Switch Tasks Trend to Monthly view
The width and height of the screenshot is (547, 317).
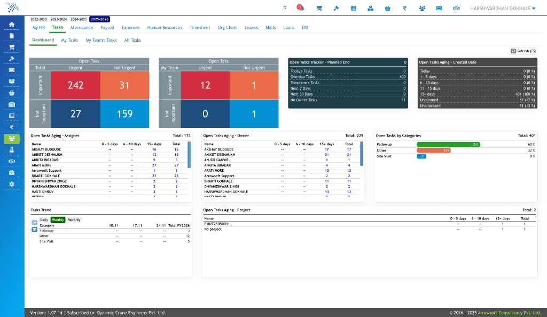[x=73, y=220]
